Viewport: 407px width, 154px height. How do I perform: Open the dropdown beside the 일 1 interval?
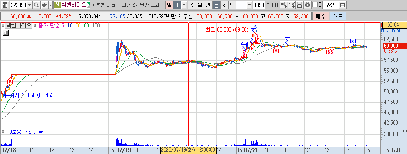click(x=184, y=5)
